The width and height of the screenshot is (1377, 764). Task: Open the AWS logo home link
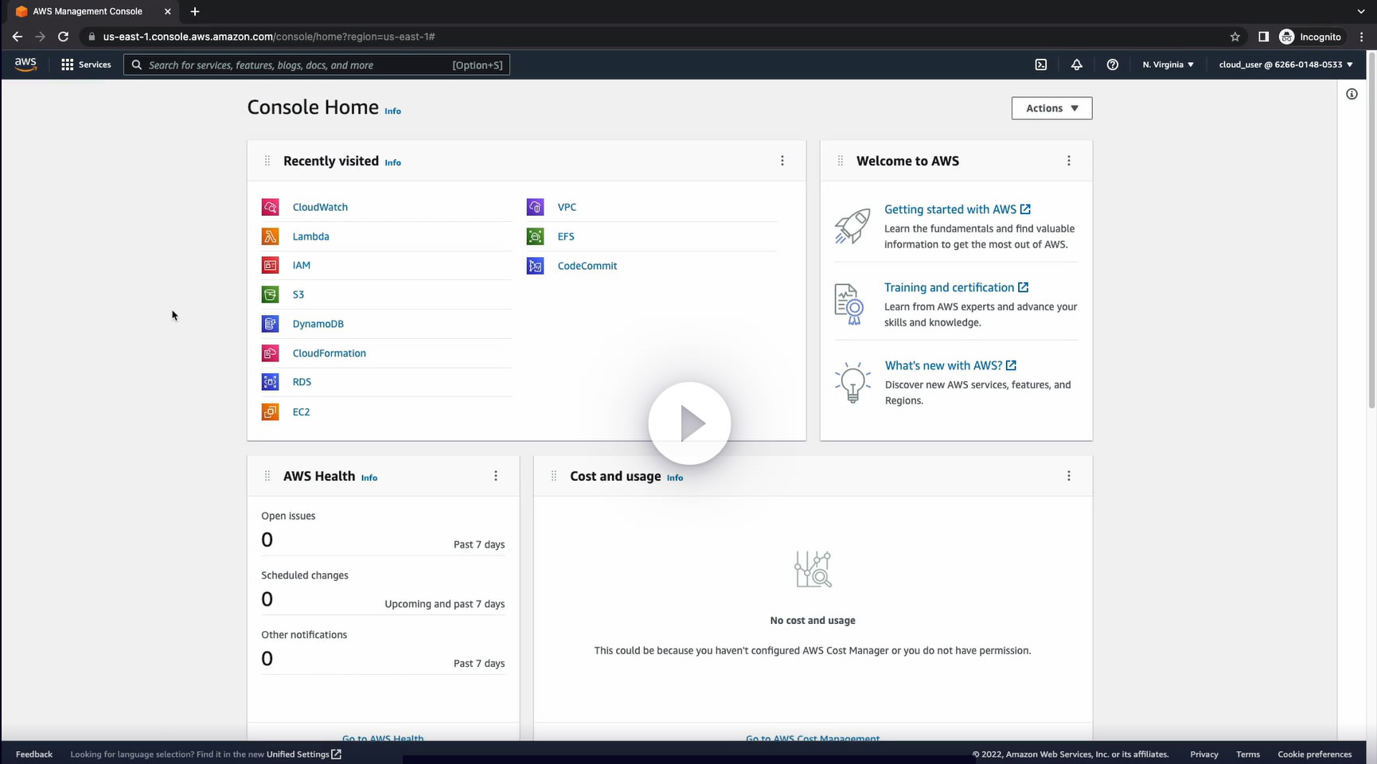click(25, 64)
